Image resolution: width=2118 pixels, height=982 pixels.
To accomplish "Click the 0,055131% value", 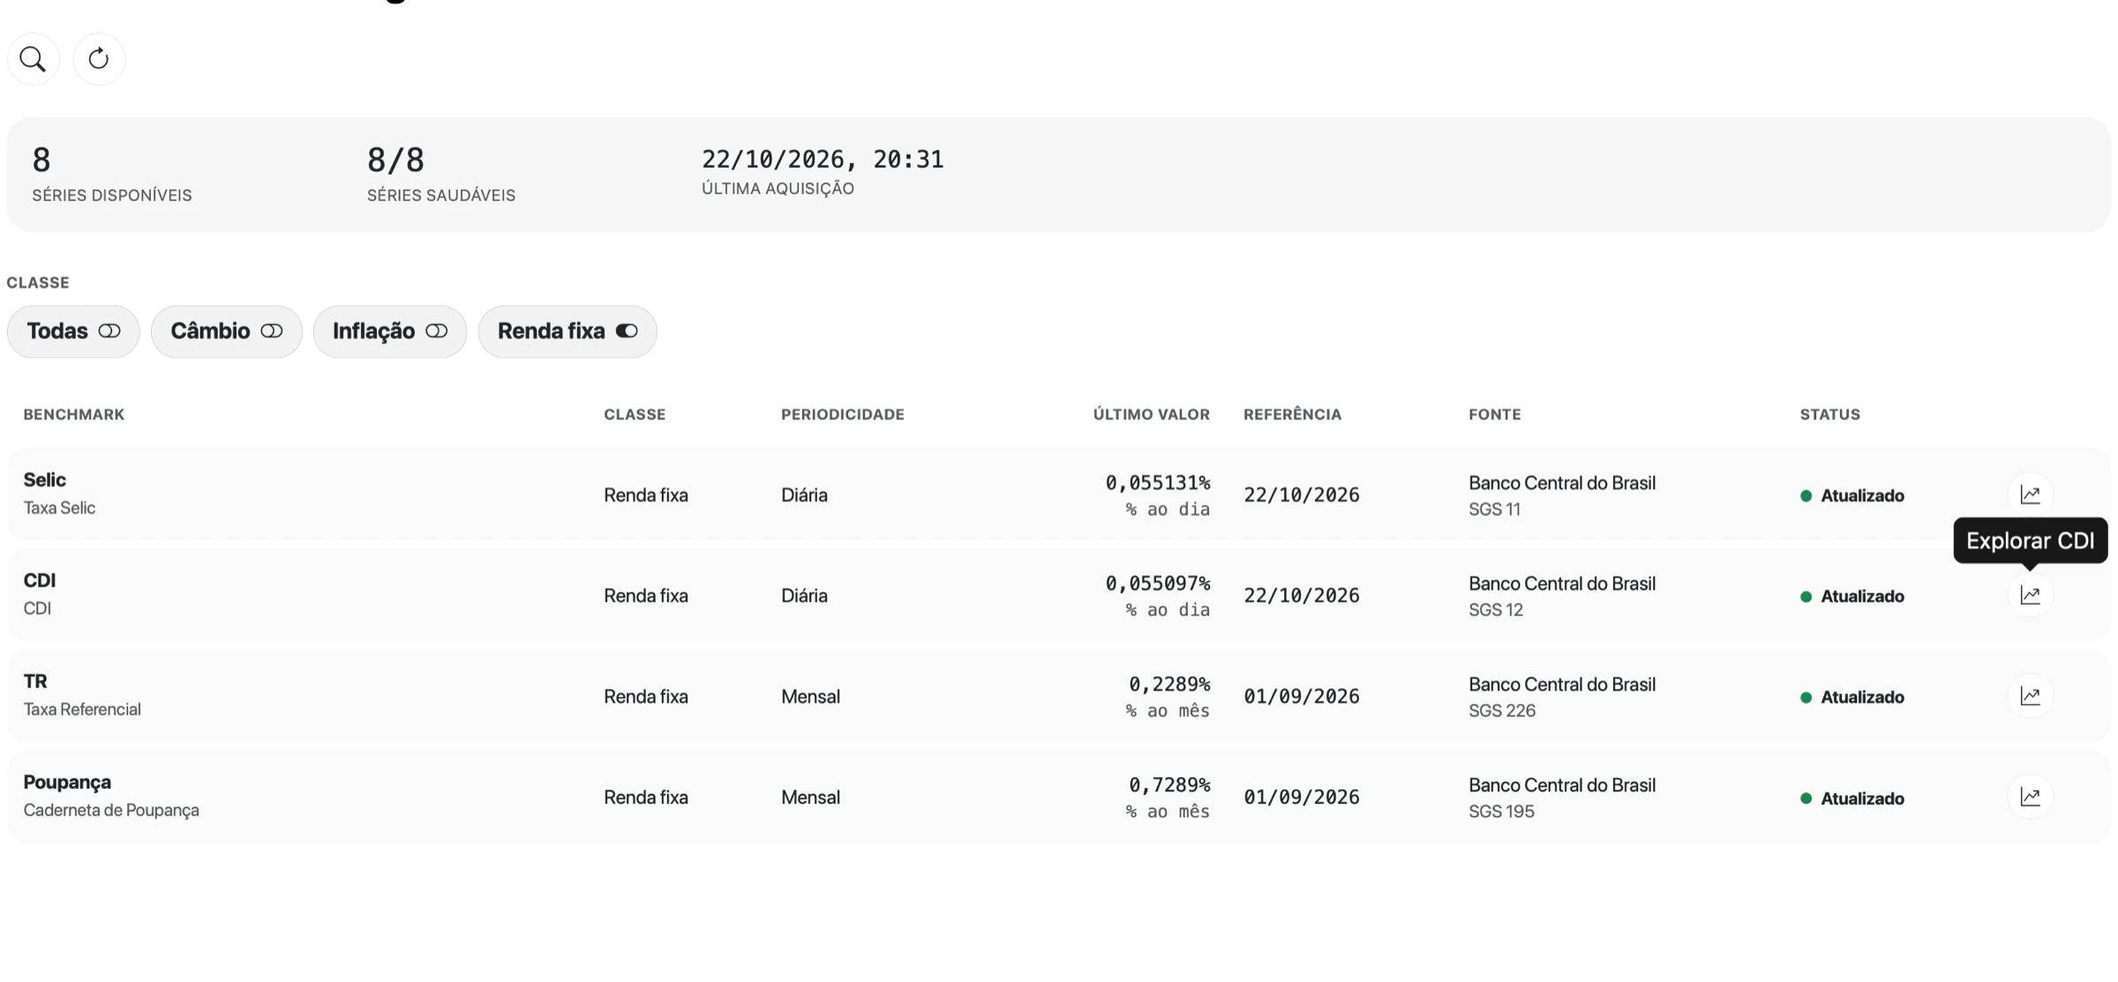I will coord(1158,483).
